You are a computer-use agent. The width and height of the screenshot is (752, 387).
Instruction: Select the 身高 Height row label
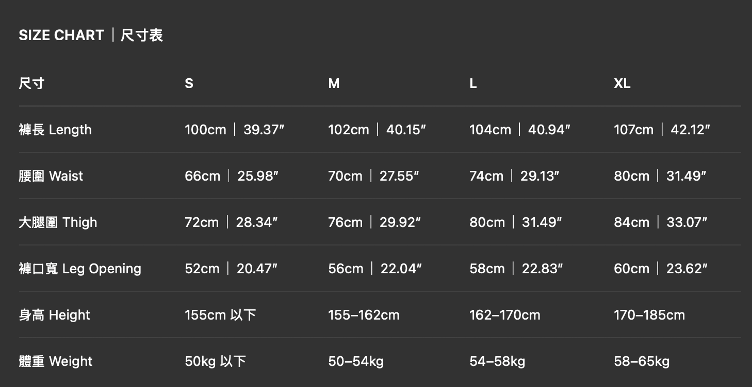[x=54, y=315]
